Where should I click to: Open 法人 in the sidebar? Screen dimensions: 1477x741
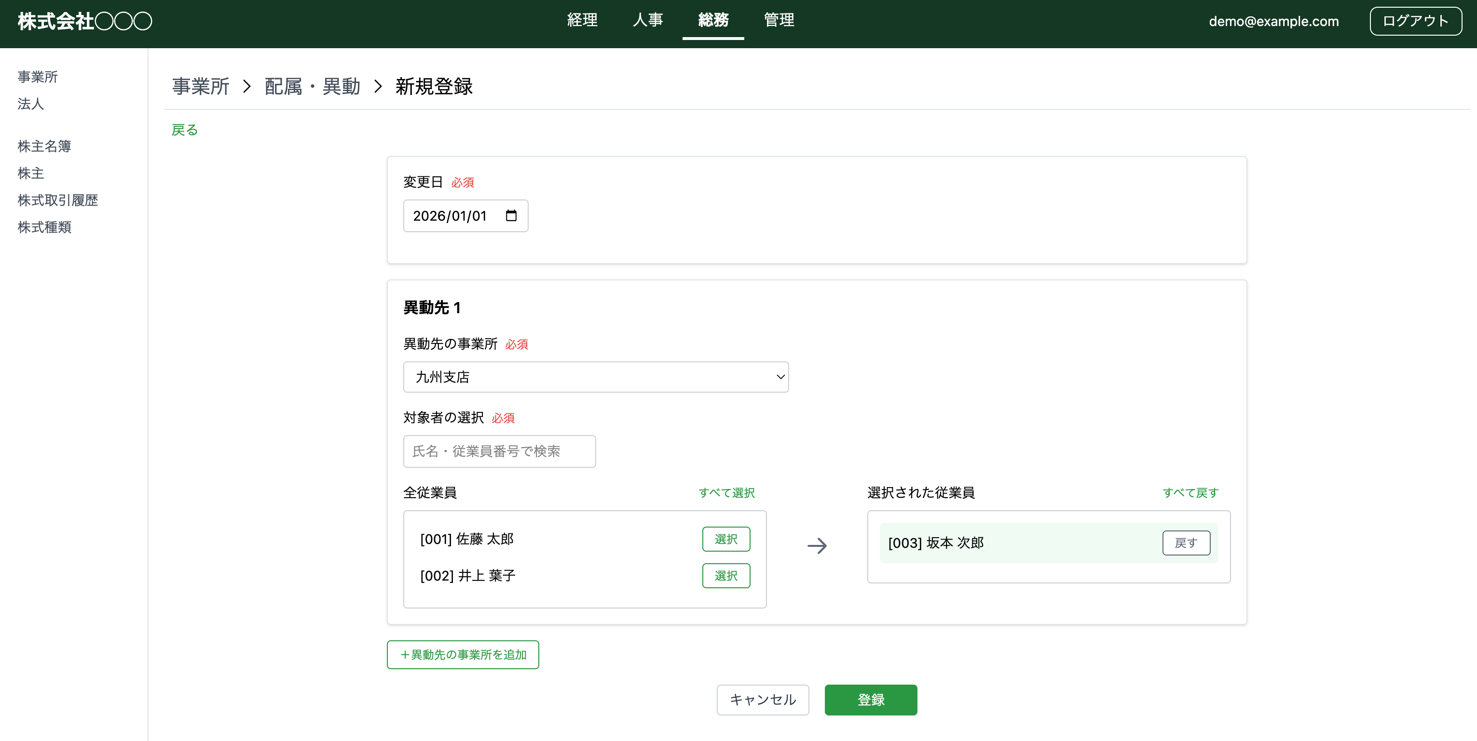29,104
